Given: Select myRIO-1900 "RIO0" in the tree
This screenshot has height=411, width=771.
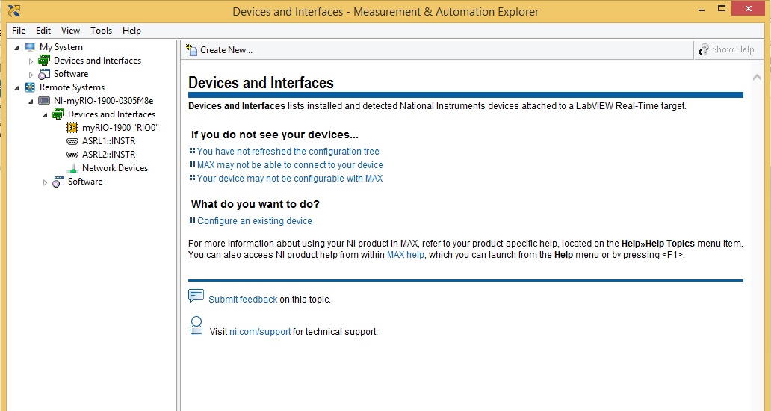Looking at the screenshot, I should coord(120,128).
